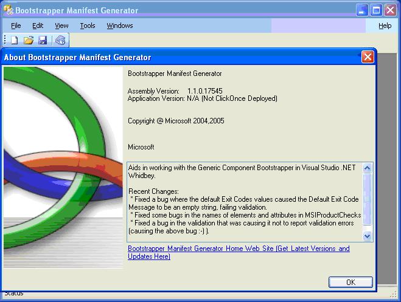Click the window resize grip in the status bar
The image size is (401, 302).
pos(393,295)
